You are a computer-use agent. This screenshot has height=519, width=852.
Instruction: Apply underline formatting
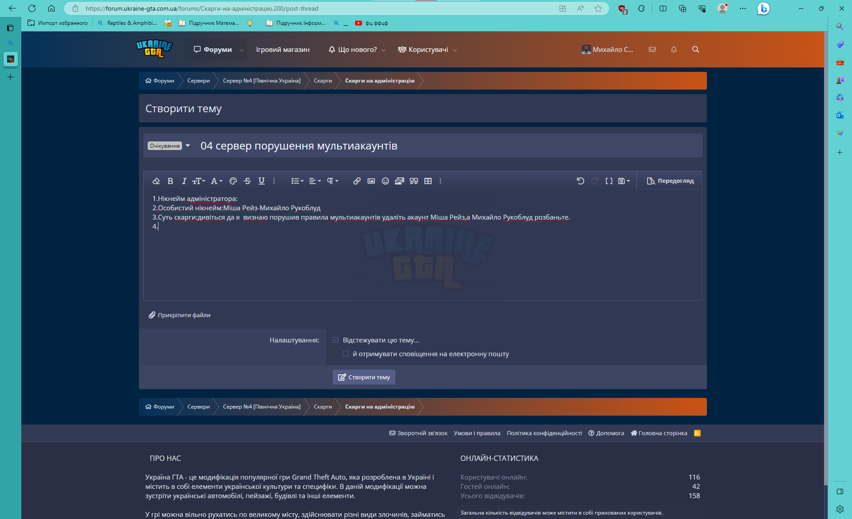click(x=261, y=181)
